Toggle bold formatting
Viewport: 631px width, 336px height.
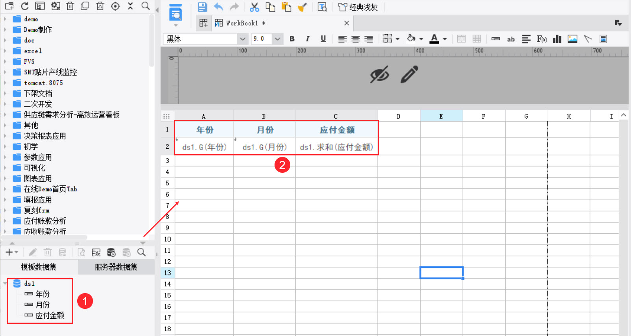(x=292, y=39)
